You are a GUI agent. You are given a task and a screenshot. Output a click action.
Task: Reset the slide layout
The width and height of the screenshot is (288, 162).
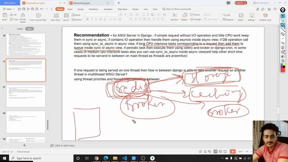click(x=76, y=15)
